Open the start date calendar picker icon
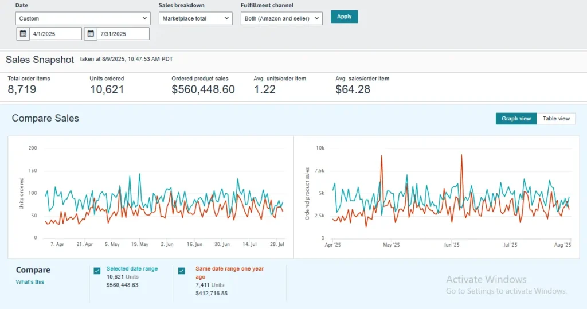The height and width of the screenshot is (309, 587). (x=23, y=34)
